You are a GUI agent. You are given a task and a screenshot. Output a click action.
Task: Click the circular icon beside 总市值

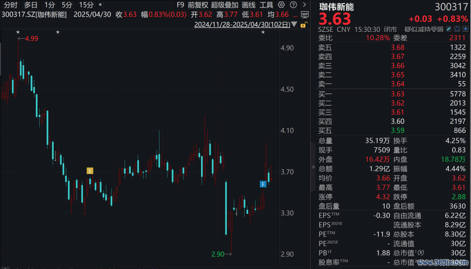(x=421, y=253)
